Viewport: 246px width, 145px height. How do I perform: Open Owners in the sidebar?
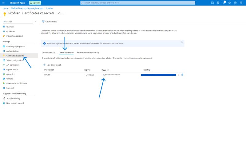[x=10, y=79]
